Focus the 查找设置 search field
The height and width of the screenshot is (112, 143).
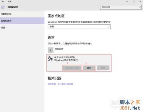click(x=121, y=7)
